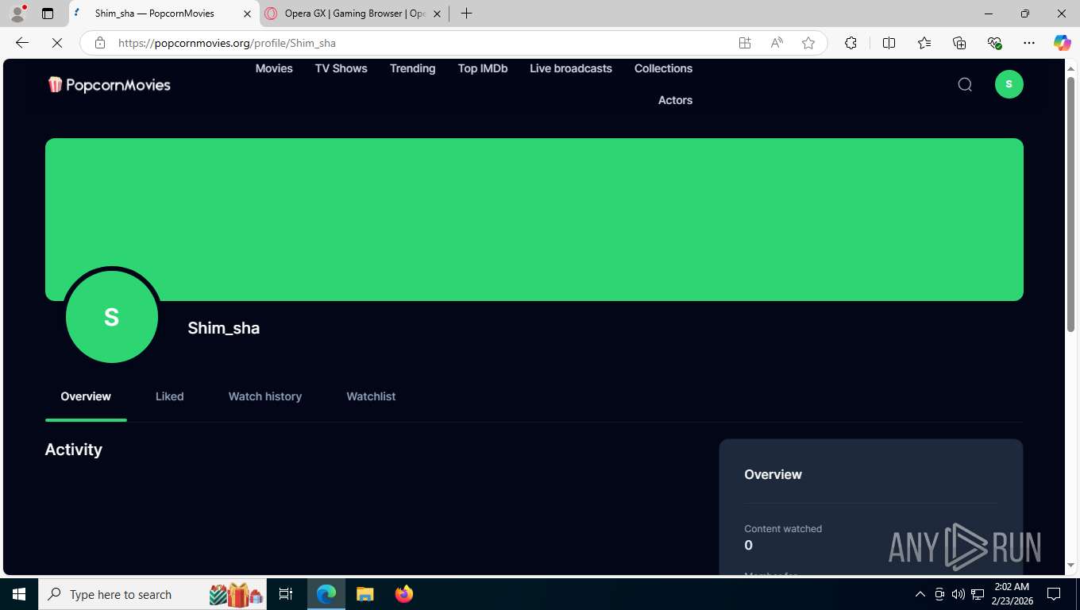
Task: Open a new browser tab
Action: (x=466, y=14)
